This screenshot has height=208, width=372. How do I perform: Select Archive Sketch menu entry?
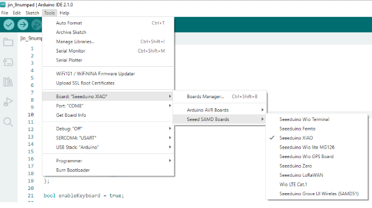(108, 32)
